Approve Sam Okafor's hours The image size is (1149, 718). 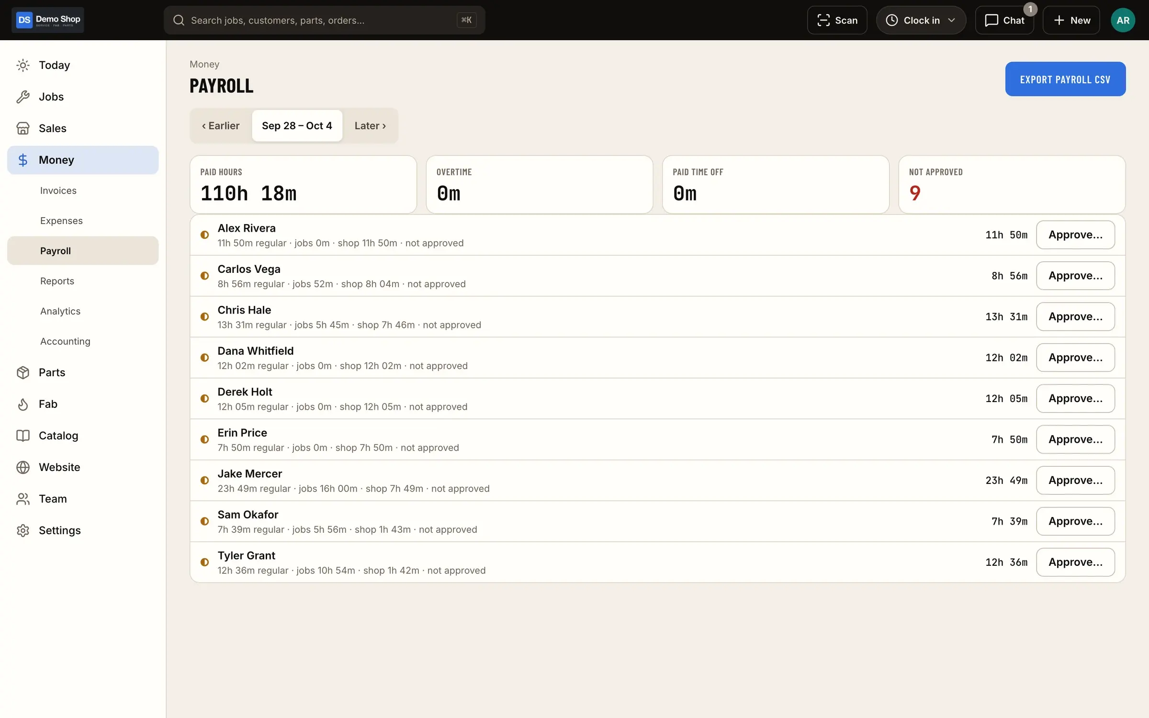(x=1075, y=521)
